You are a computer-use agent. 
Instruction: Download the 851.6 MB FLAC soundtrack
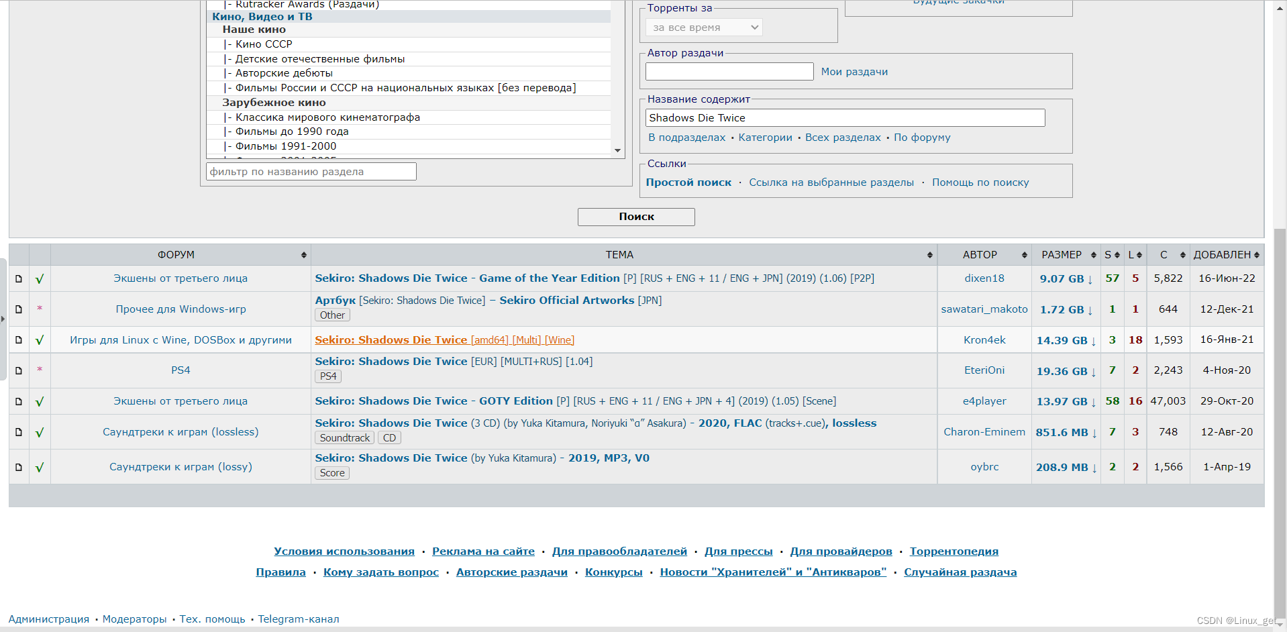coord(1066,433)
